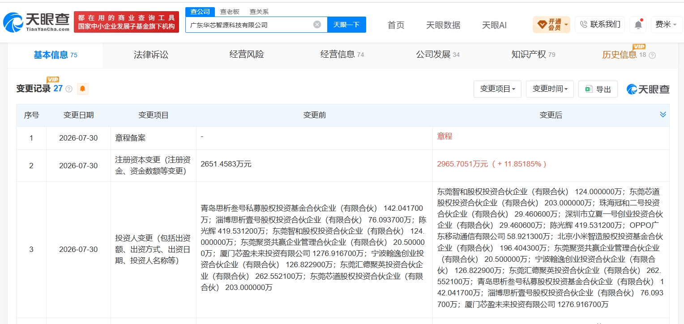Click help icon next to 历史信息 18
The height and width of the screenshot is (324, 684).
coord(652,55)
